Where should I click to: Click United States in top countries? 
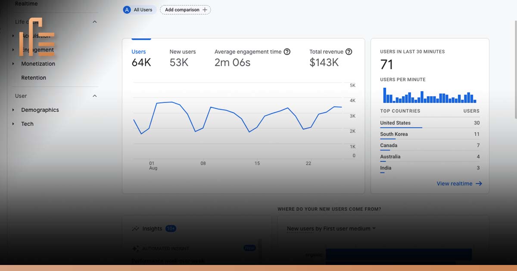click(x=395, y=123)
